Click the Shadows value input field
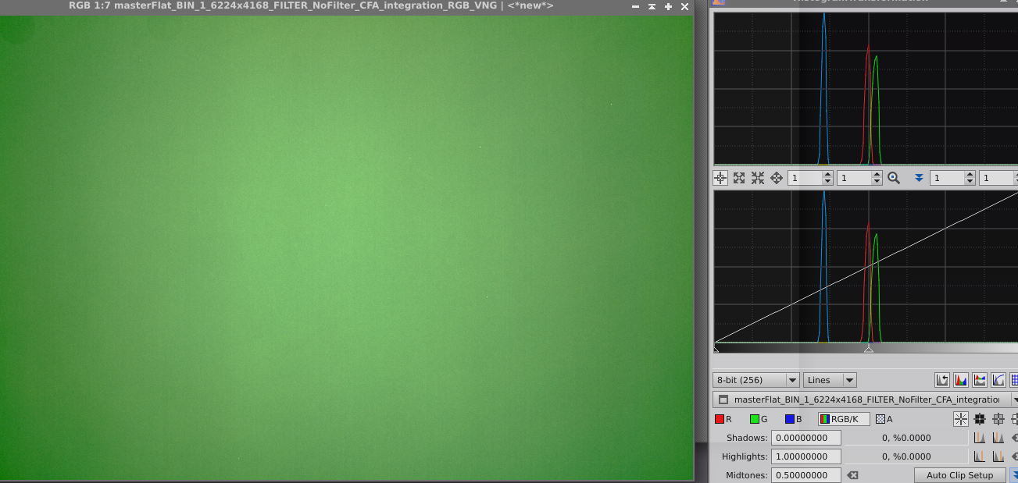 pos(805,438)
